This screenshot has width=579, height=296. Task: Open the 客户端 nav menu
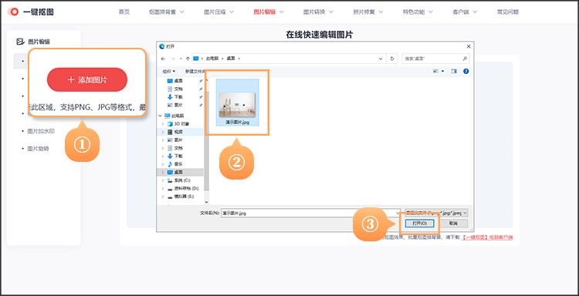465,12
